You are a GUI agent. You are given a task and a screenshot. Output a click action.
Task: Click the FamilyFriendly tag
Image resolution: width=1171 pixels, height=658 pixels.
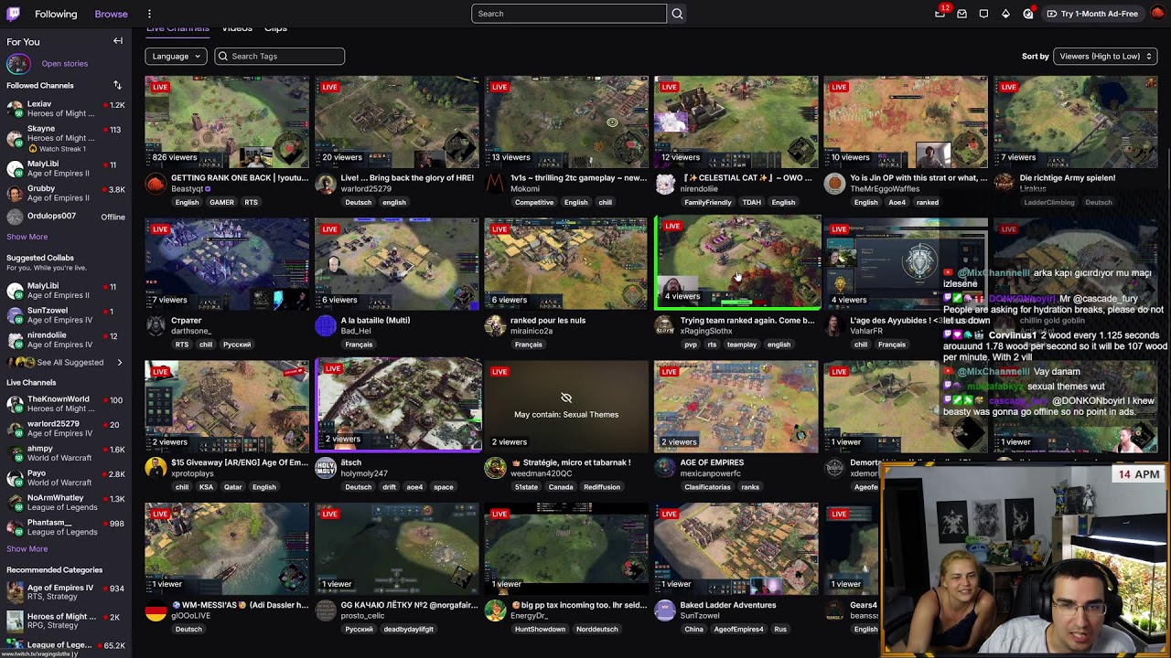(x=707, y=202)
